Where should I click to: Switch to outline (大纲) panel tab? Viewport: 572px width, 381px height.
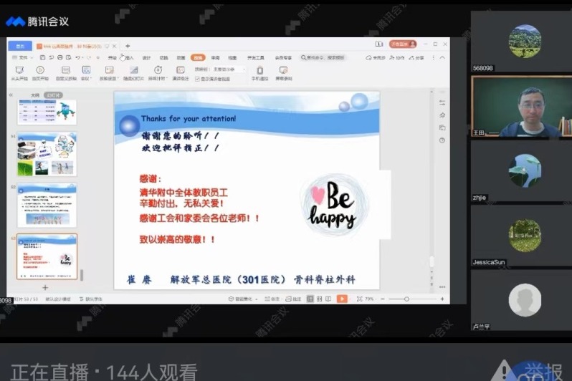[35, 95]
